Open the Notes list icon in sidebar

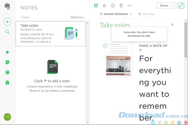(x=7, y=62)
